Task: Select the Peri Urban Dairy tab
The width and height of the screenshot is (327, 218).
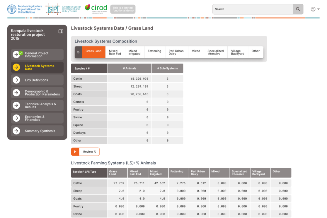Action: [x=176, y=52]
